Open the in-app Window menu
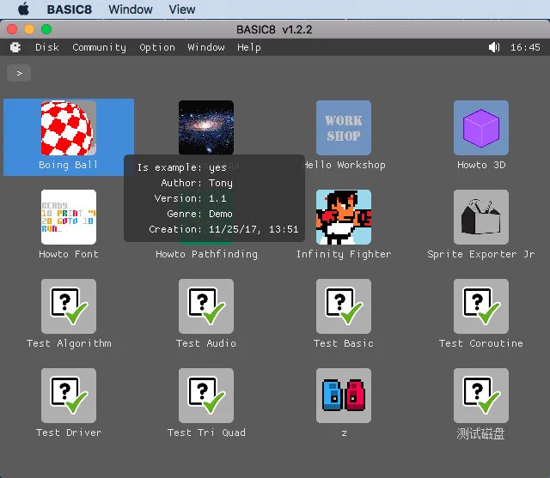 (206, 47)
